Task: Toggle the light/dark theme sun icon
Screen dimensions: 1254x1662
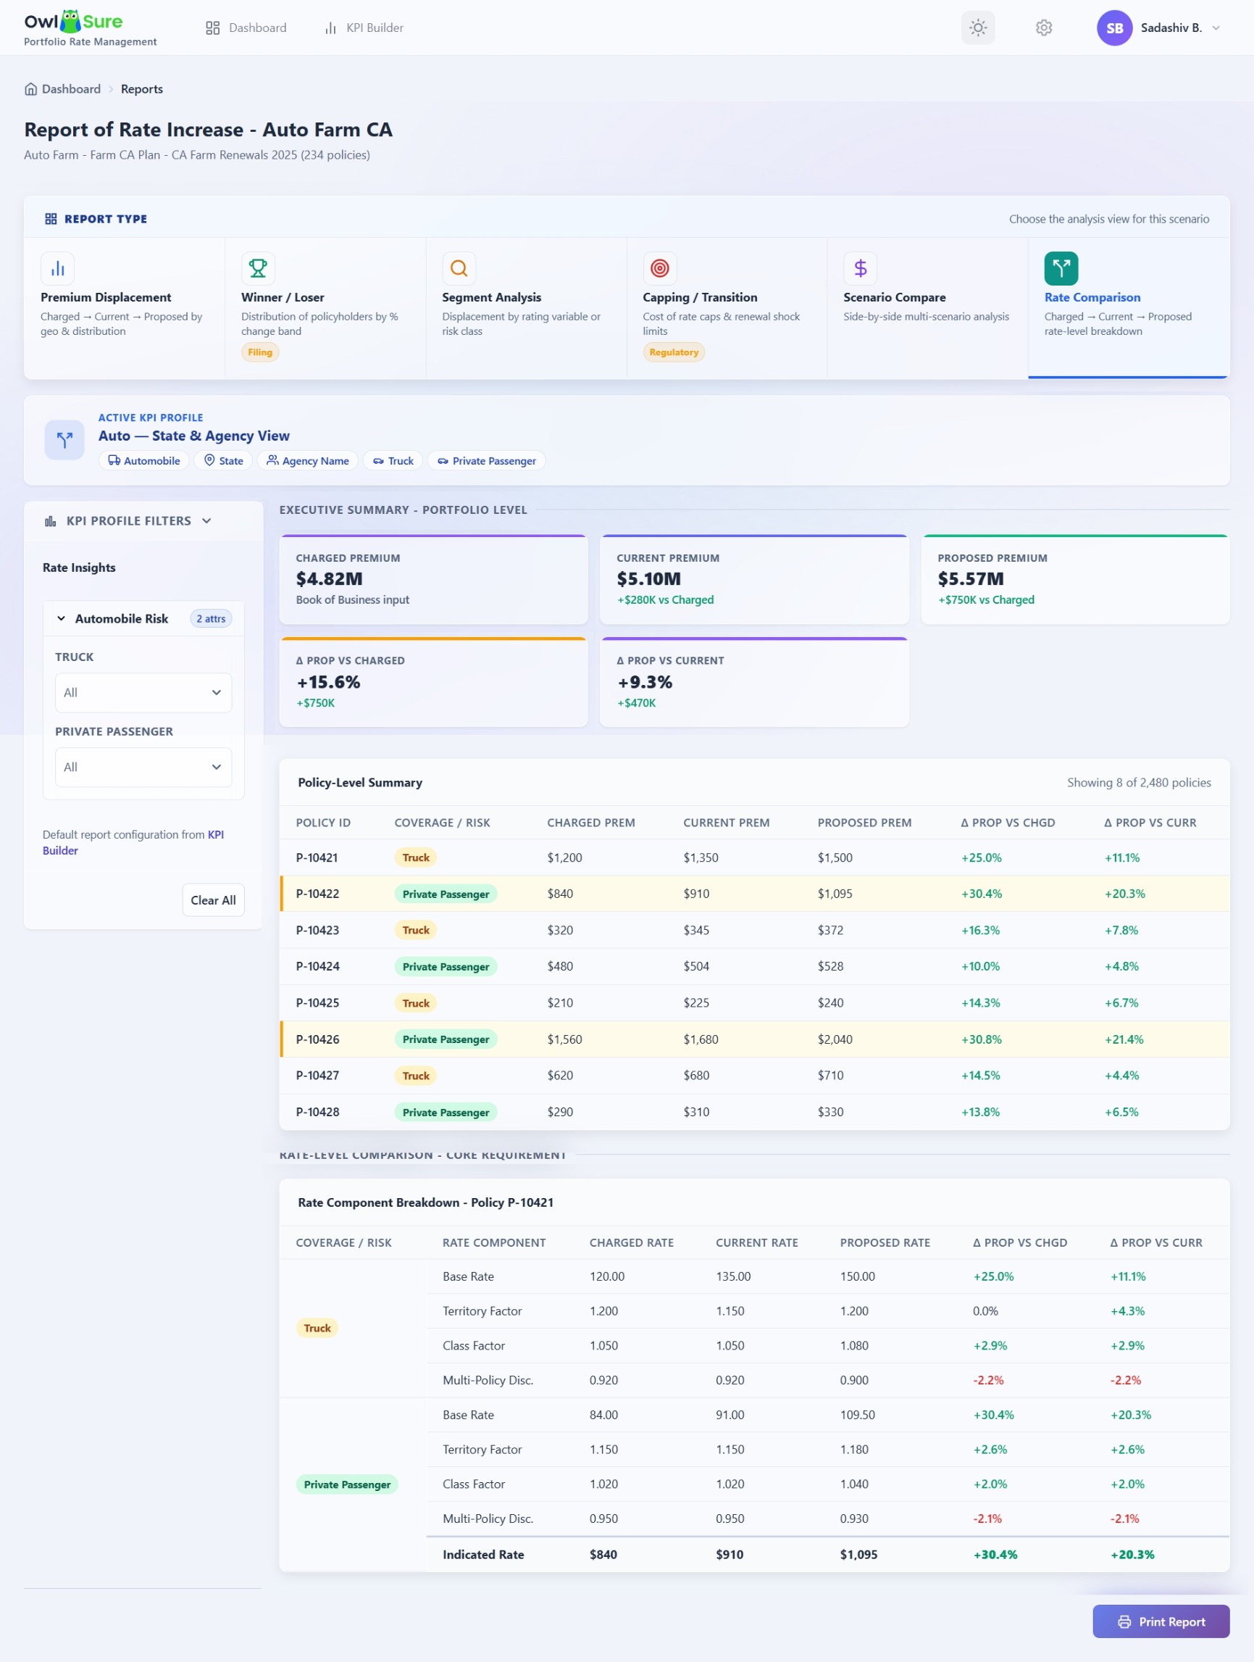Action: tap(978, 28)
